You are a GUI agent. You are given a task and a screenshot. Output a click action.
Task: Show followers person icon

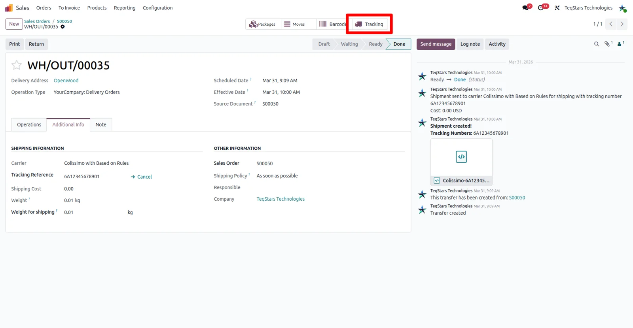pos(620,44)
